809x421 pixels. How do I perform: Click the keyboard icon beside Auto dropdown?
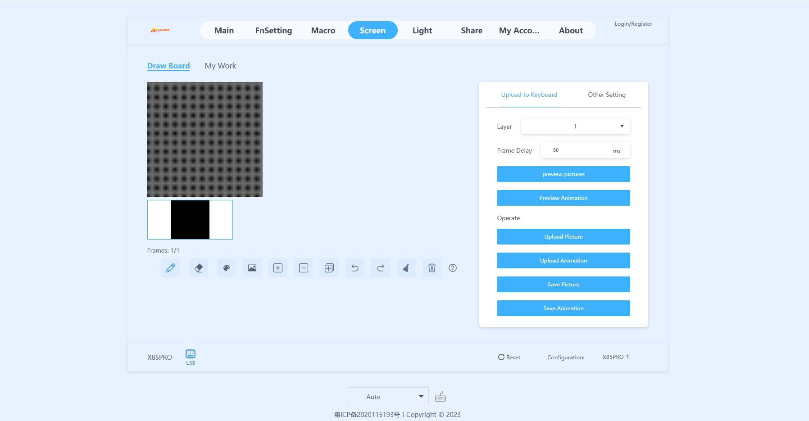[x=441, y=396]
